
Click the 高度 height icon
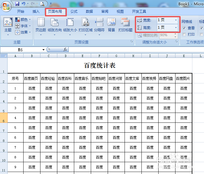139,28
